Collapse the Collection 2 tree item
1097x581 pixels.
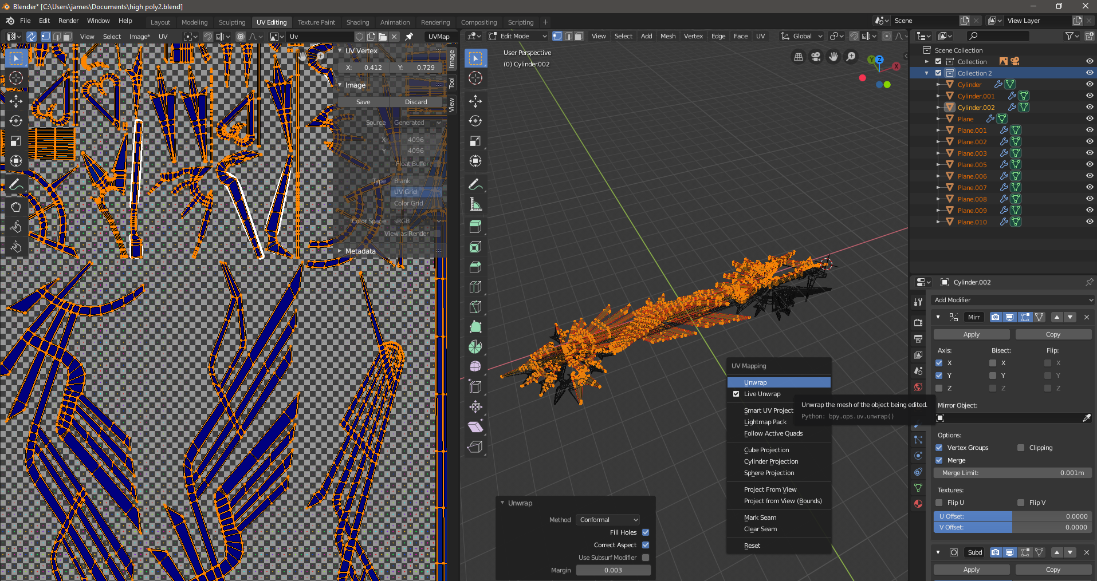tap(926, 73)
